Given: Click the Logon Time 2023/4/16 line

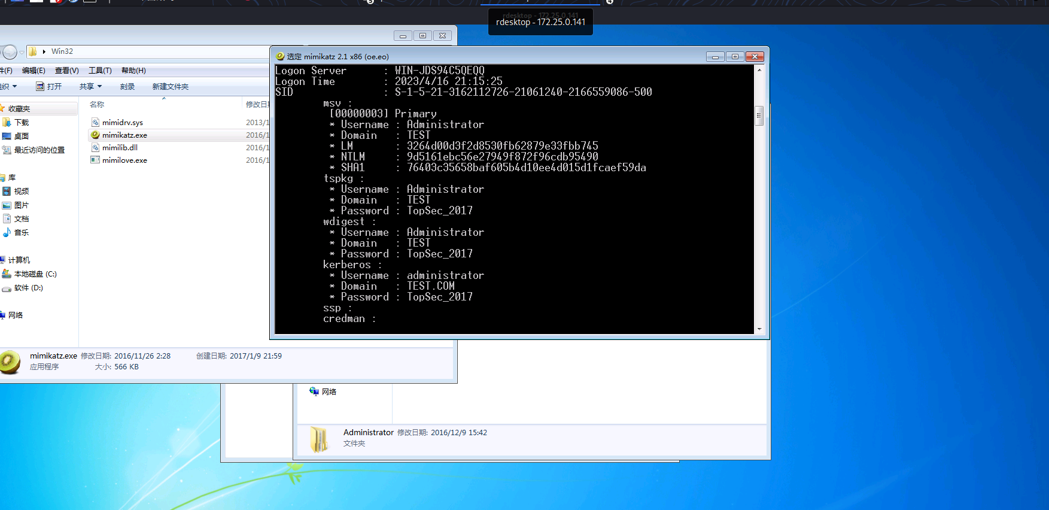Looking at the screenshot, I should point(389,81).
